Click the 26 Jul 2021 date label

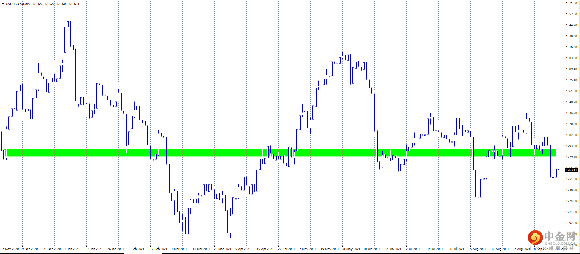click(457, 249)
